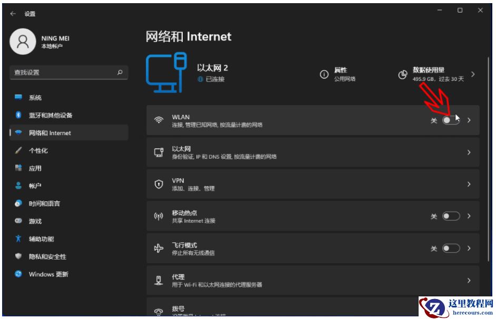Enable the WLAN toggle switch
The width and height of the screenshot is (496, 319).
[x=450, y=120]
